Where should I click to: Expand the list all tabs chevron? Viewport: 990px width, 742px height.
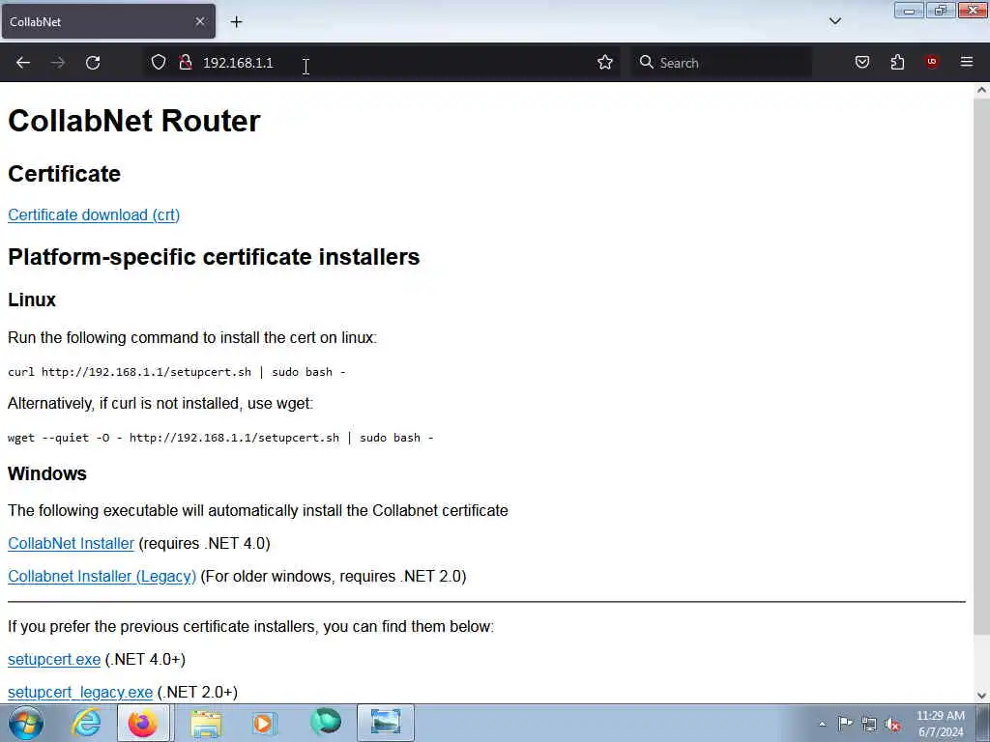[x=834, y=21]
